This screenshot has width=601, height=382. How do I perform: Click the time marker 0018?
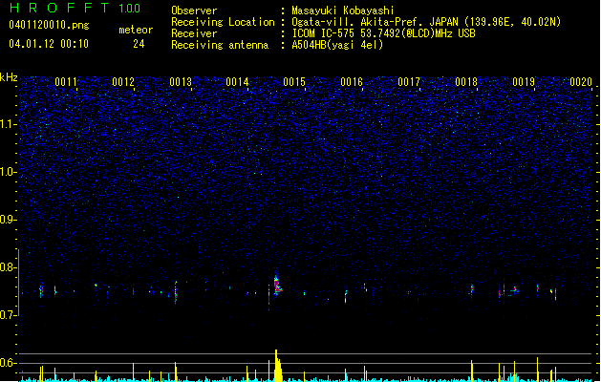466,82
